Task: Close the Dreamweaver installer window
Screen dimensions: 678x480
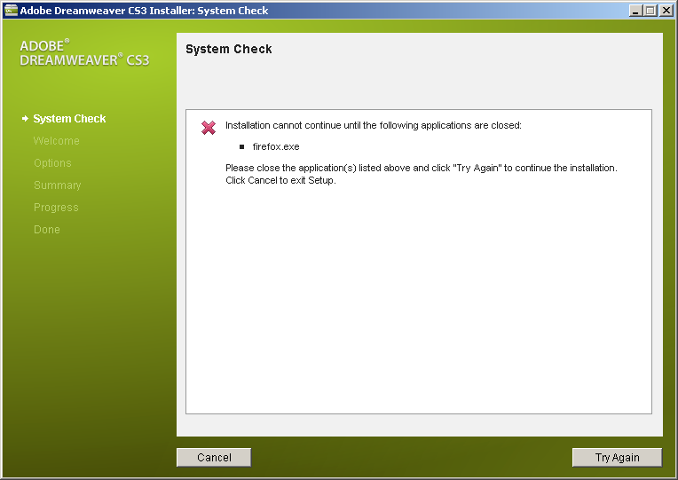Action: [665, 11]
